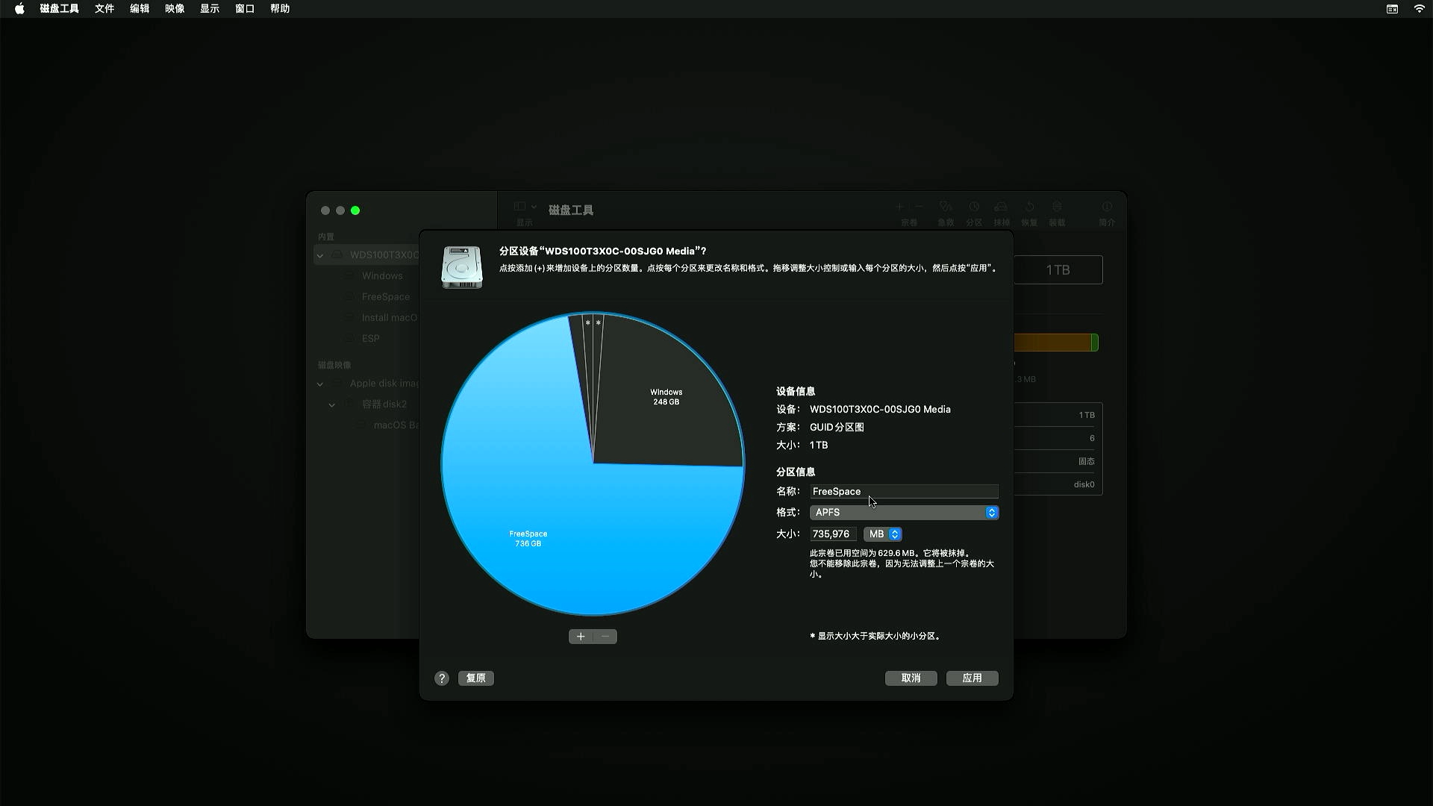Screen dimensions: 1433x806
Task: Click the 取消 cancel button
Action: coord(911,678)
